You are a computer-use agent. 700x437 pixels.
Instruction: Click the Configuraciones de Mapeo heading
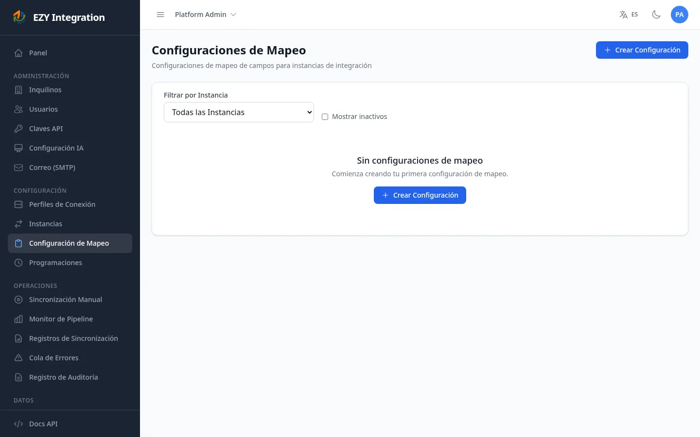point(229,50)
